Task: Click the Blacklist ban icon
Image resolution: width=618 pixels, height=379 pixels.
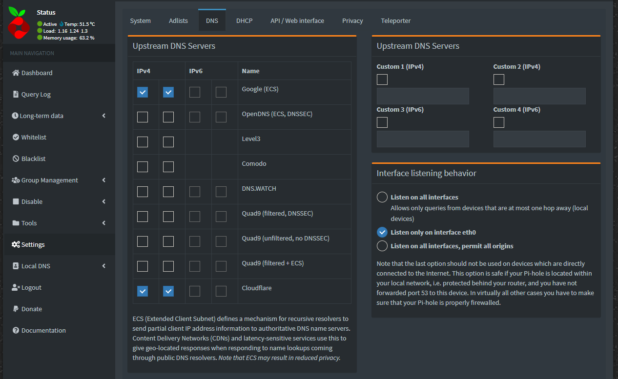Action: pyautogui.click(x=16, y=159)
